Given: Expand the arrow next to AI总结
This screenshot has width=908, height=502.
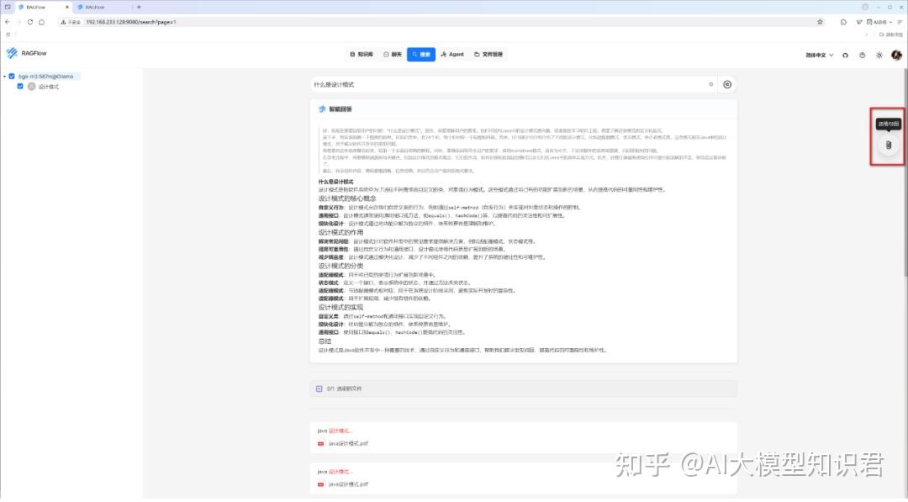Looking at the screenshot, I should (890, 22).
